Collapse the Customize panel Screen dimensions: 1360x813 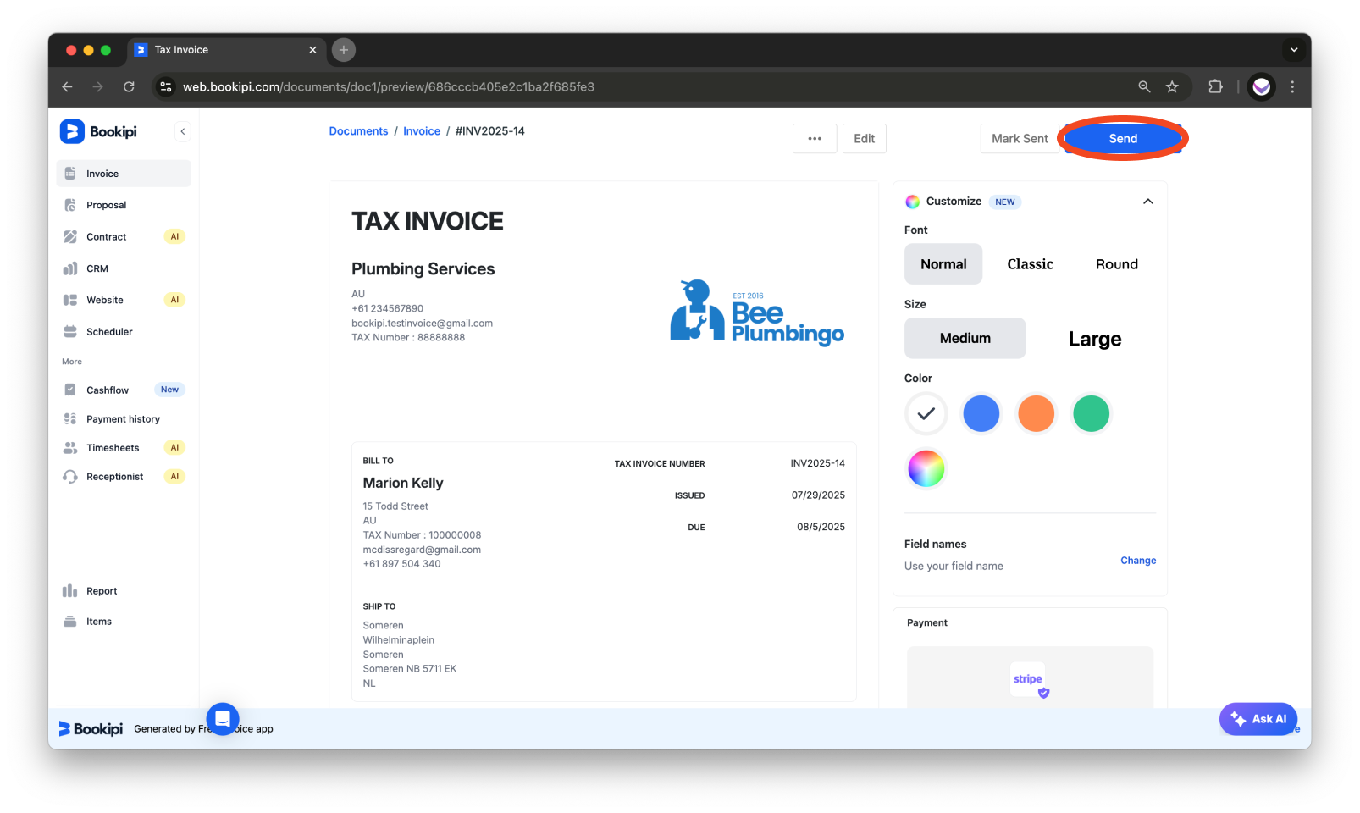(x=1147, y=202)
